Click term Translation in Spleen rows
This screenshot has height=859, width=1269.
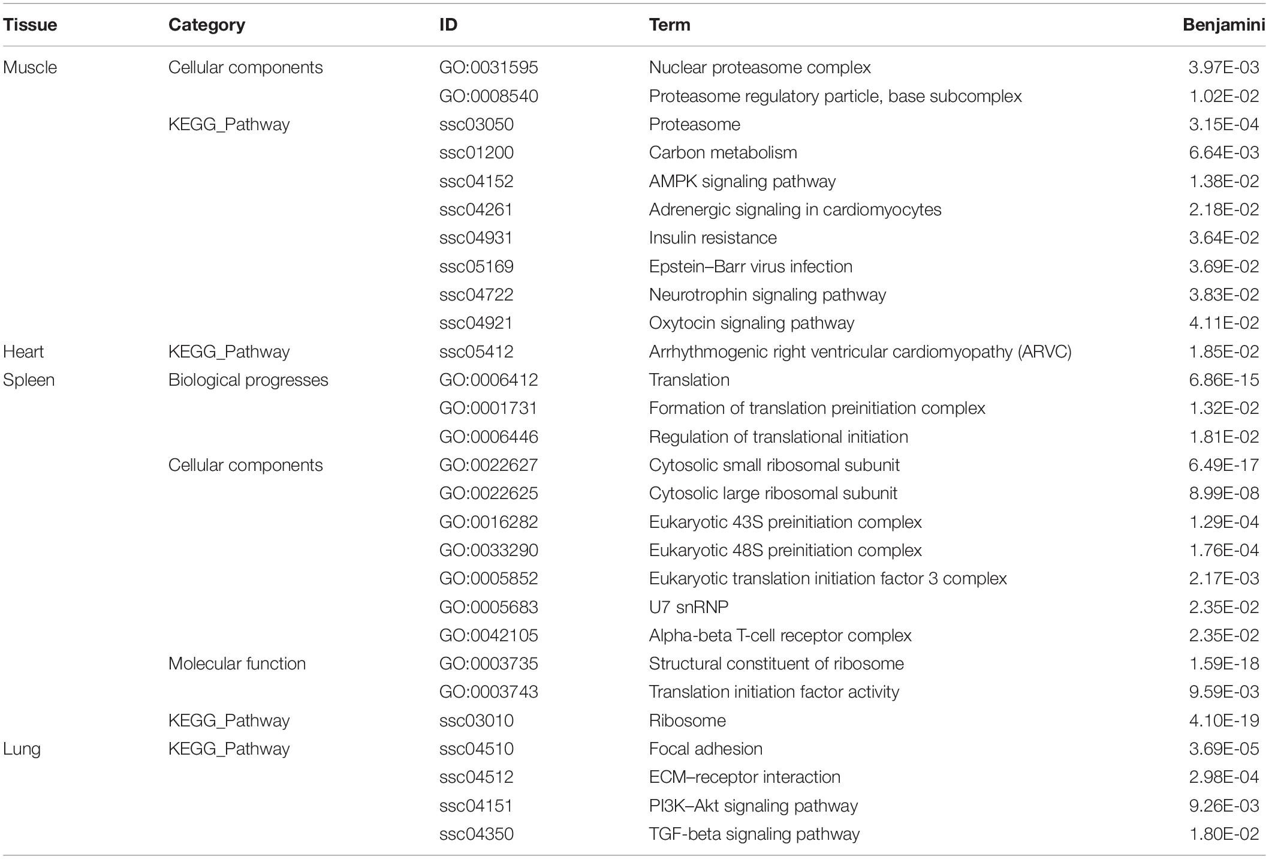click(689, 380)
